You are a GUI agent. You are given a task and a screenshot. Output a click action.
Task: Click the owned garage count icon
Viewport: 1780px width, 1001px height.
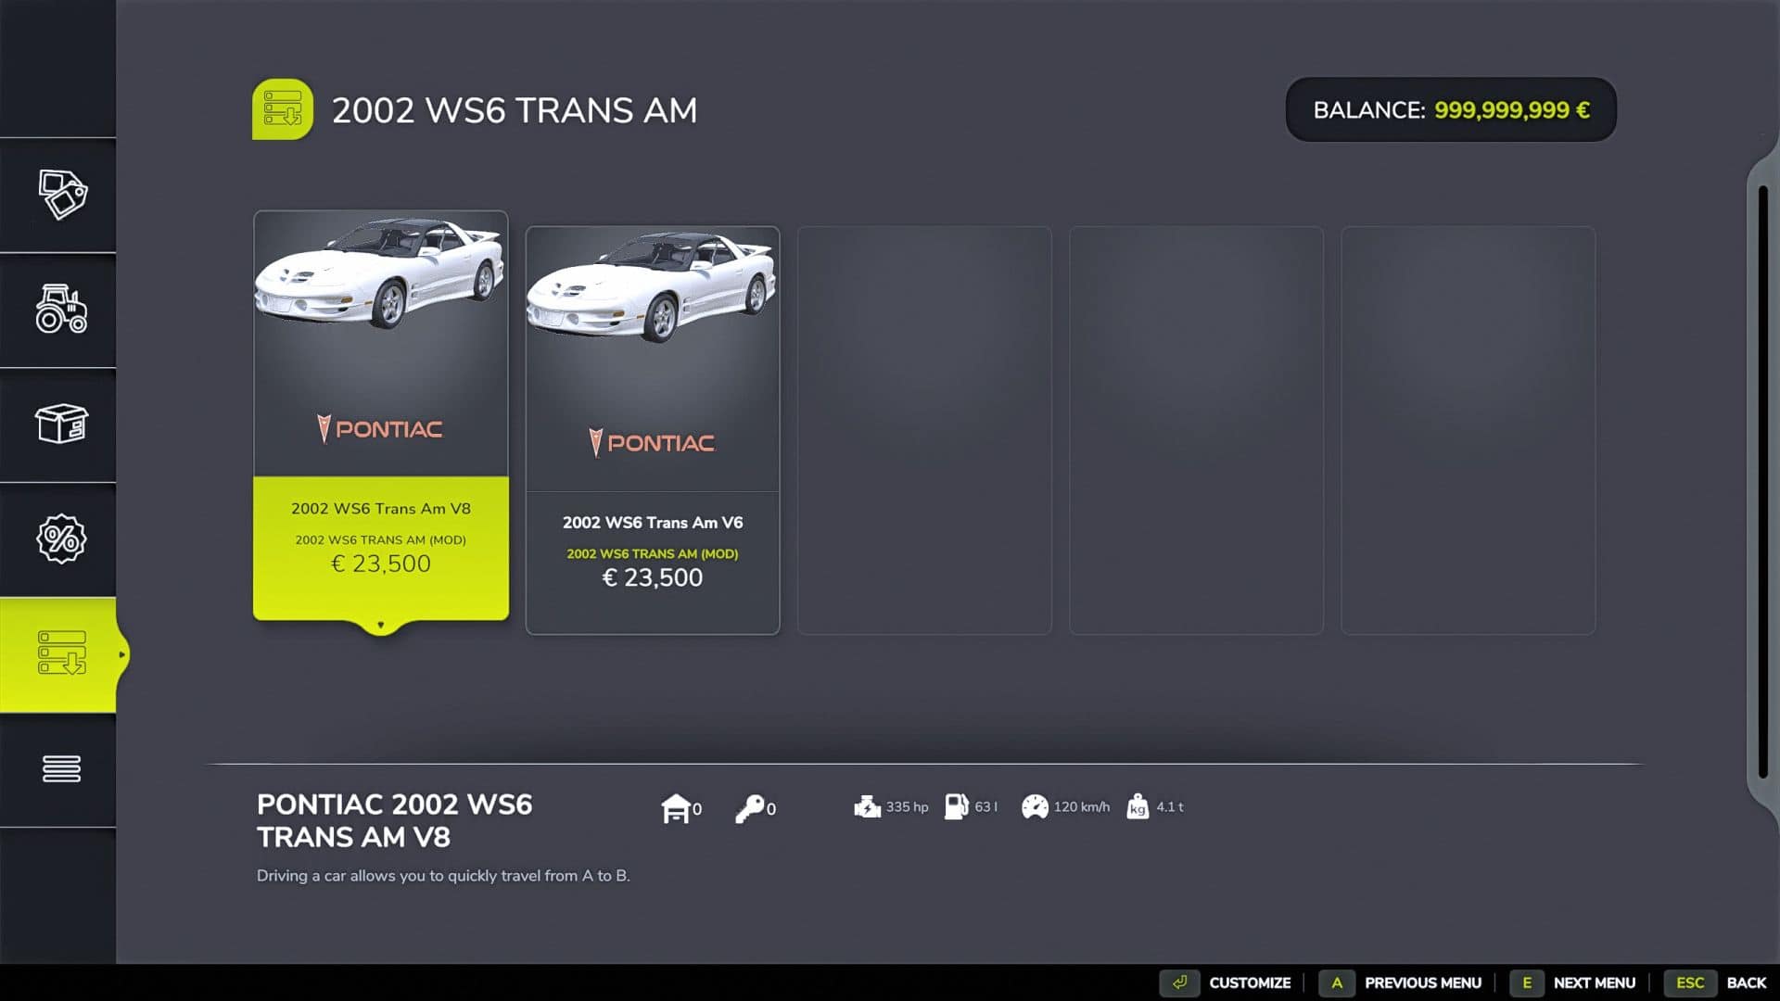point(675,808)
